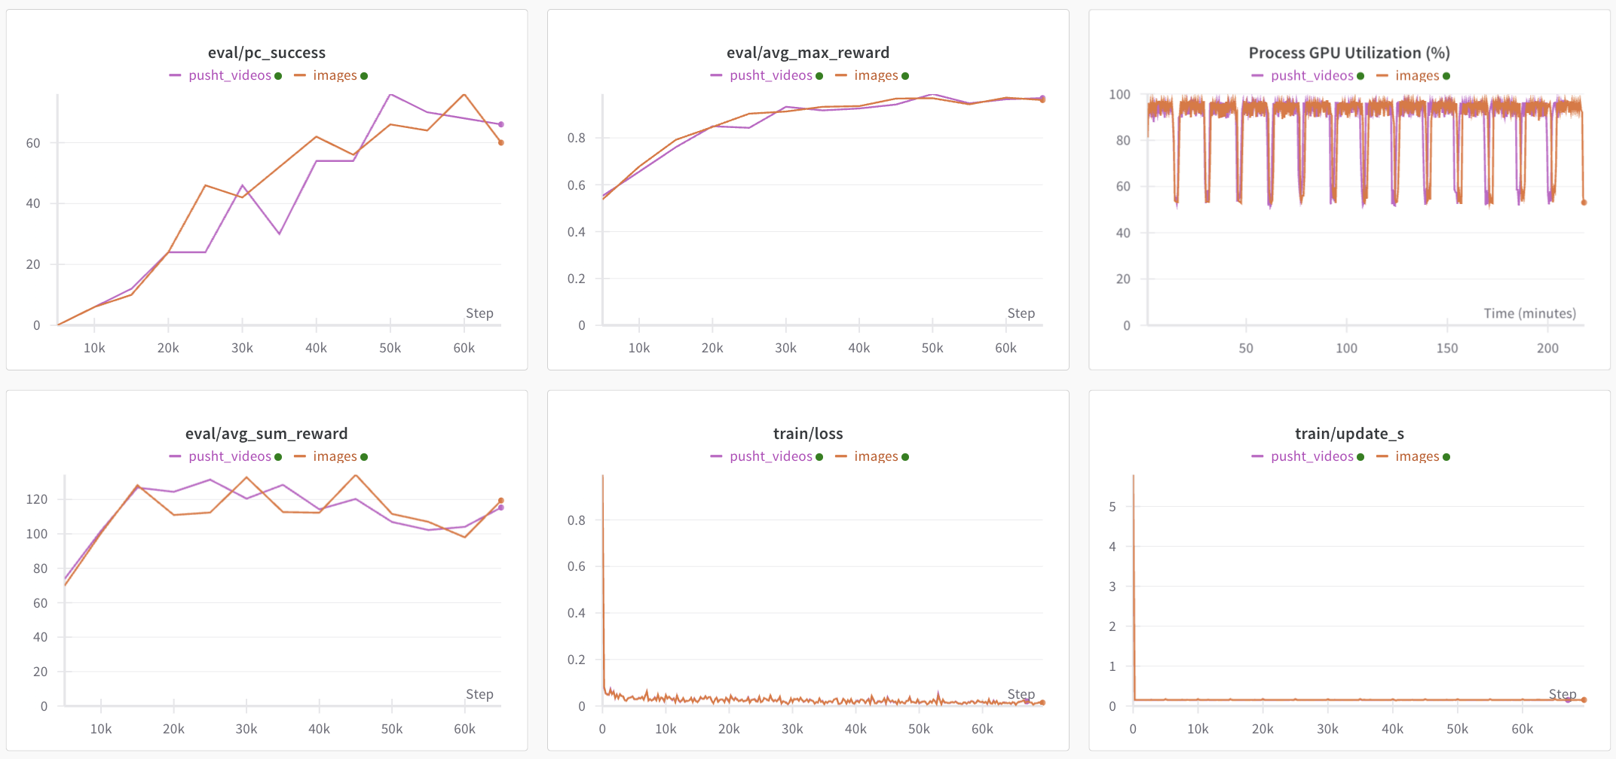This screenshot has height=759, width=1616.
Task: Click green dot next to images in train/loss legend
Action: point(905,457)
